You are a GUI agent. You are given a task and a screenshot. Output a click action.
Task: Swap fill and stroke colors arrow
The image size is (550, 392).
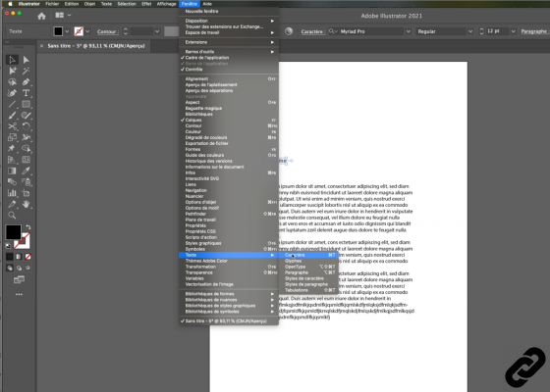(x=28, y=227)
